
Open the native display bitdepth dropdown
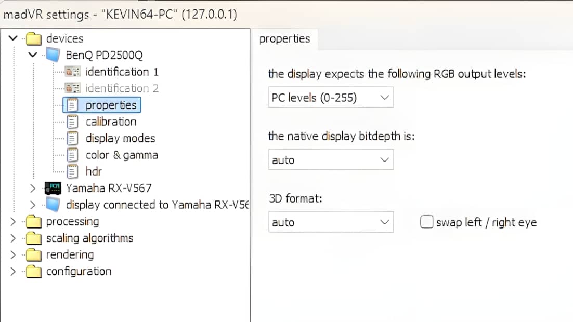pyautogui.click(x=331, y=160)
